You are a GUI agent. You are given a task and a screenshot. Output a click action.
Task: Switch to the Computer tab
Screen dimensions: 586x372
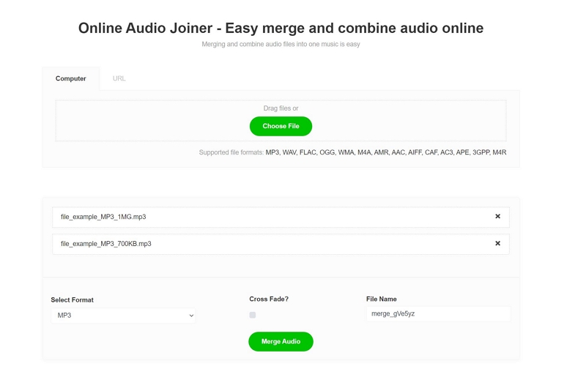pos(70,78)
